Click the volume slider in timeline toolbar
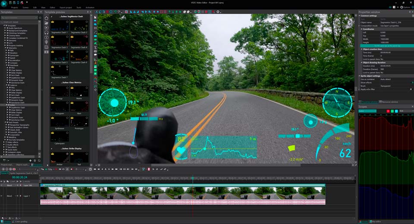The image size is (414, 224). point(79,169)
